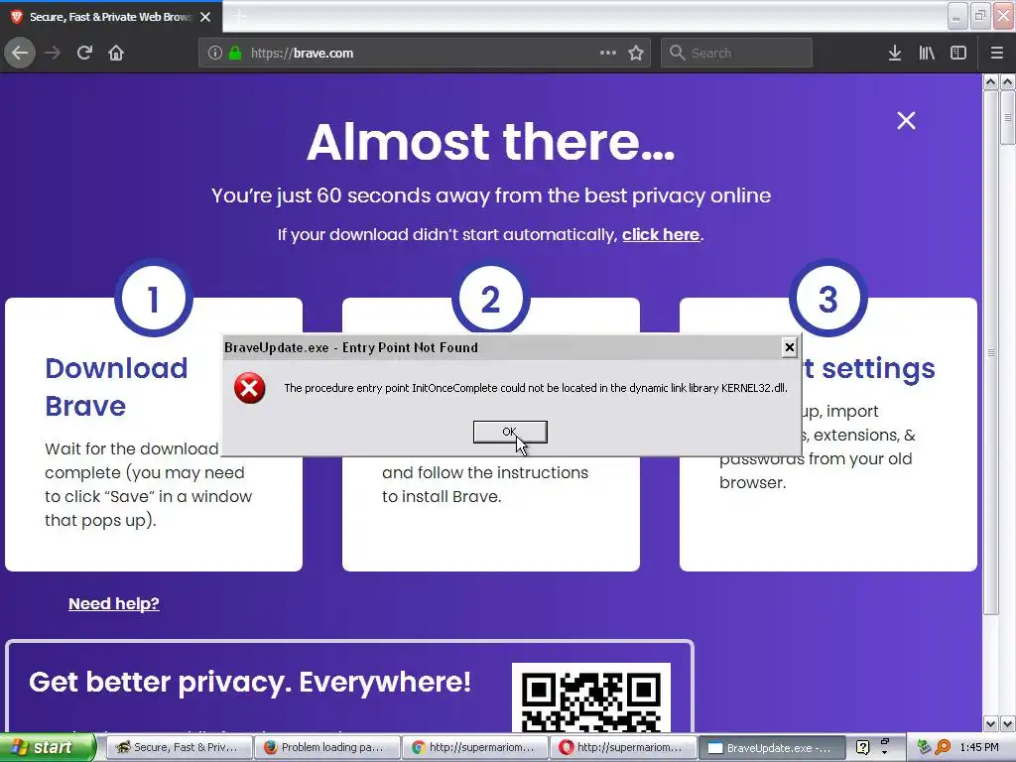Click the dialog title 'BraveUpdate.exe - Entry Point Not Found'

tap(351, 348)
